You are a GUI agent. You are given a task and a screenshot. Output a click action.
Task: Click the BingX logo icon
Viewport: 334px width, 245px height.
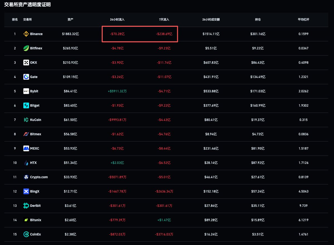[26, 191]
